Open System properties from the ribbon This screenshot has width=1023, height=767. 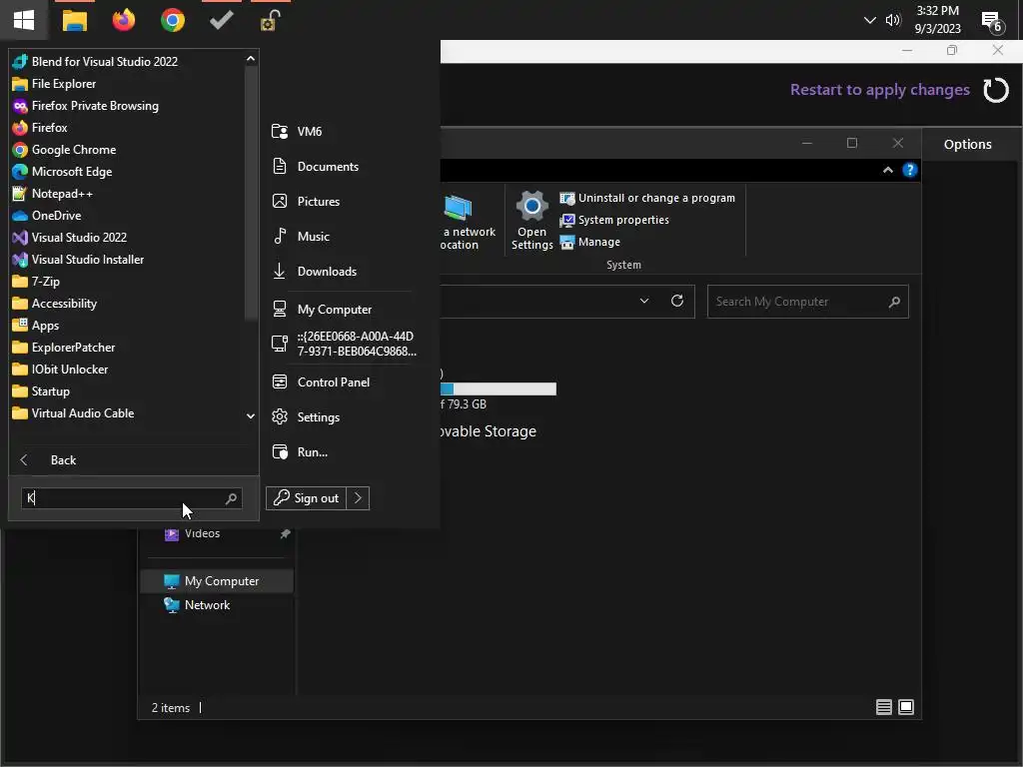[x=614, y=220]
